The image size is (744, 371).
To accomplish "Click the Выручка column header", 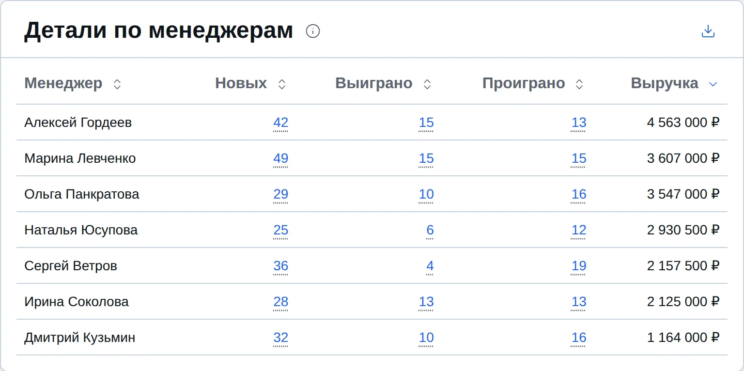I will click(665, 83).
